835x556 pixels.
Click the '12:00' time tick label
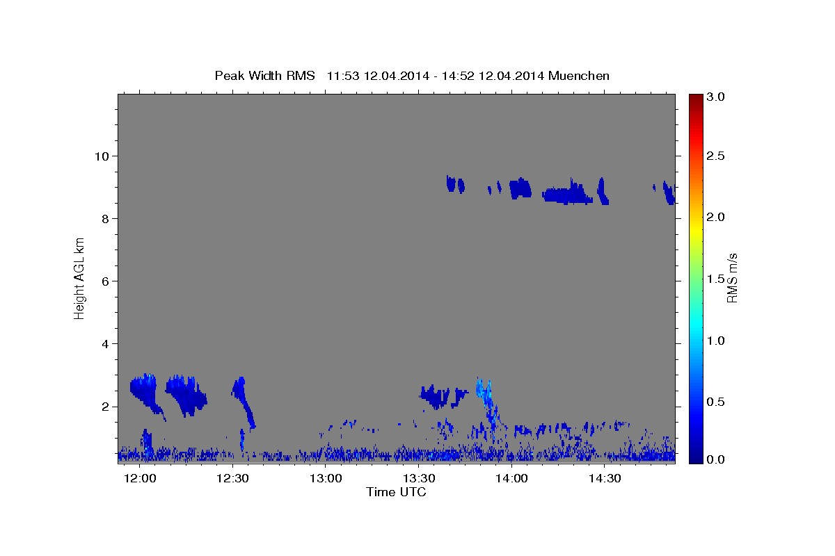pos(141,479)
